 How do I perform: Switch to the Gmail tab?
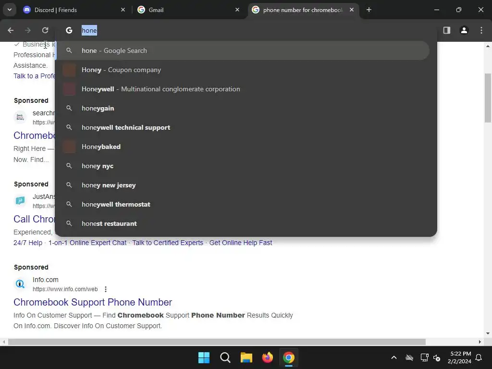(188, 10)
